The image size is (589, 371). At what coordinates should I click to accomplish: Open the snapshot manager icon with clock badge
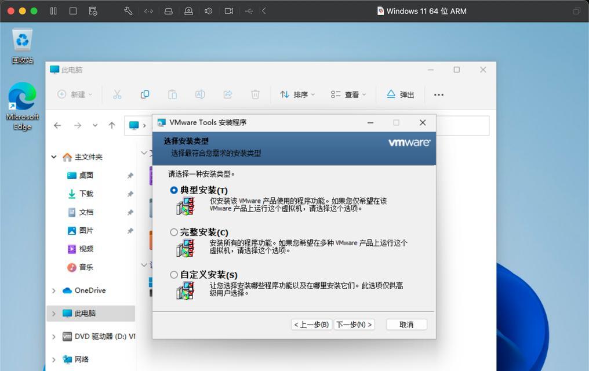[x=93, y=11]
